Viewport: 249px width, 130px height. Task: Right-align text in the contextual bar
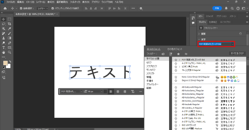click(x=125, y=92)
